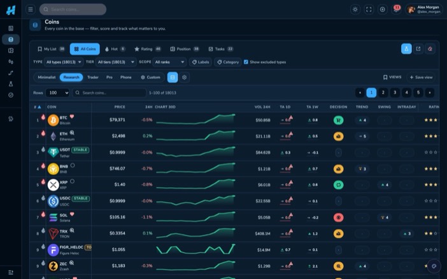This screenshot has width=447, height=279.
Task: Focus the table Search coins field
Action: click(109, 93)
